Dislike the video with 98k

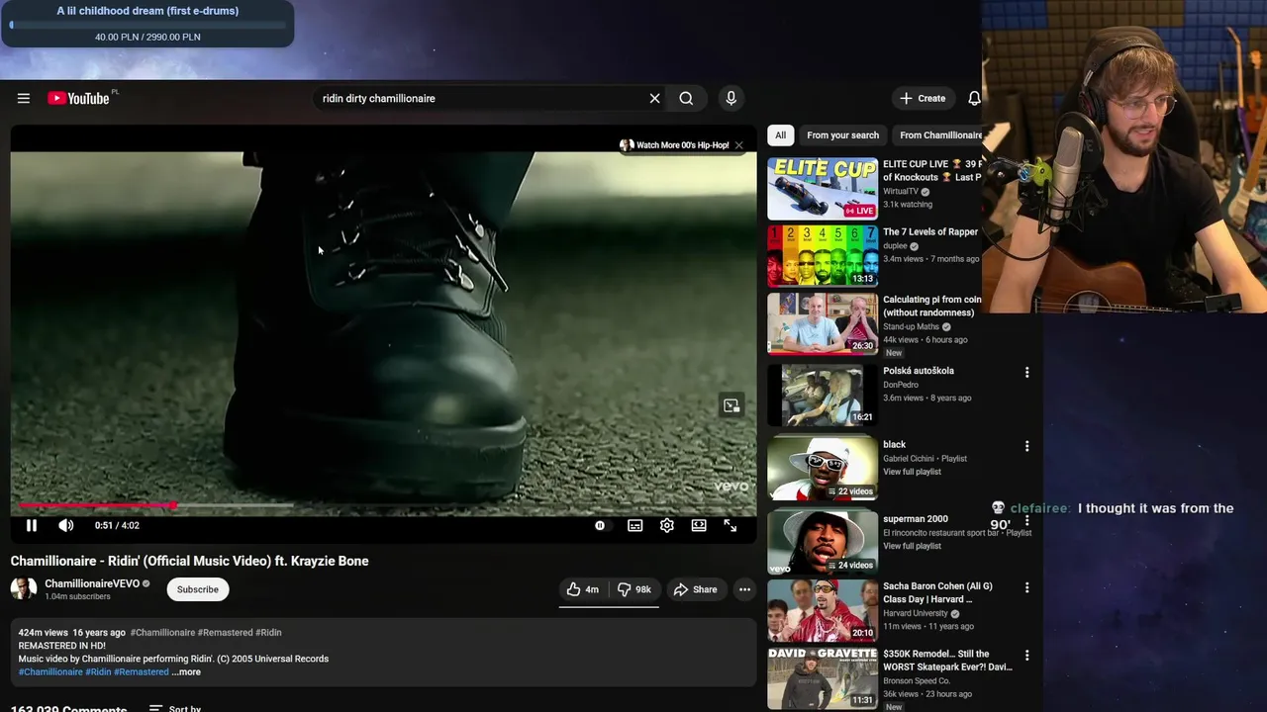pyautogui.click(x=633, y=589)
